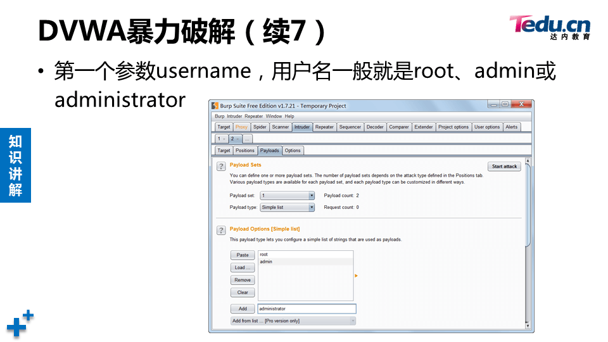608x342 pixels.
Task: Select the root payload entry
Action: (x=305, y=255)
